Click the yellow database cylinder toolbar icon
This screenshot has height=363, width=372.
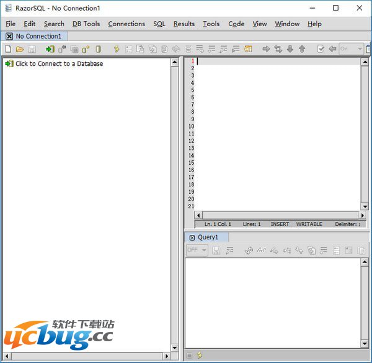(x=98, y=49)
